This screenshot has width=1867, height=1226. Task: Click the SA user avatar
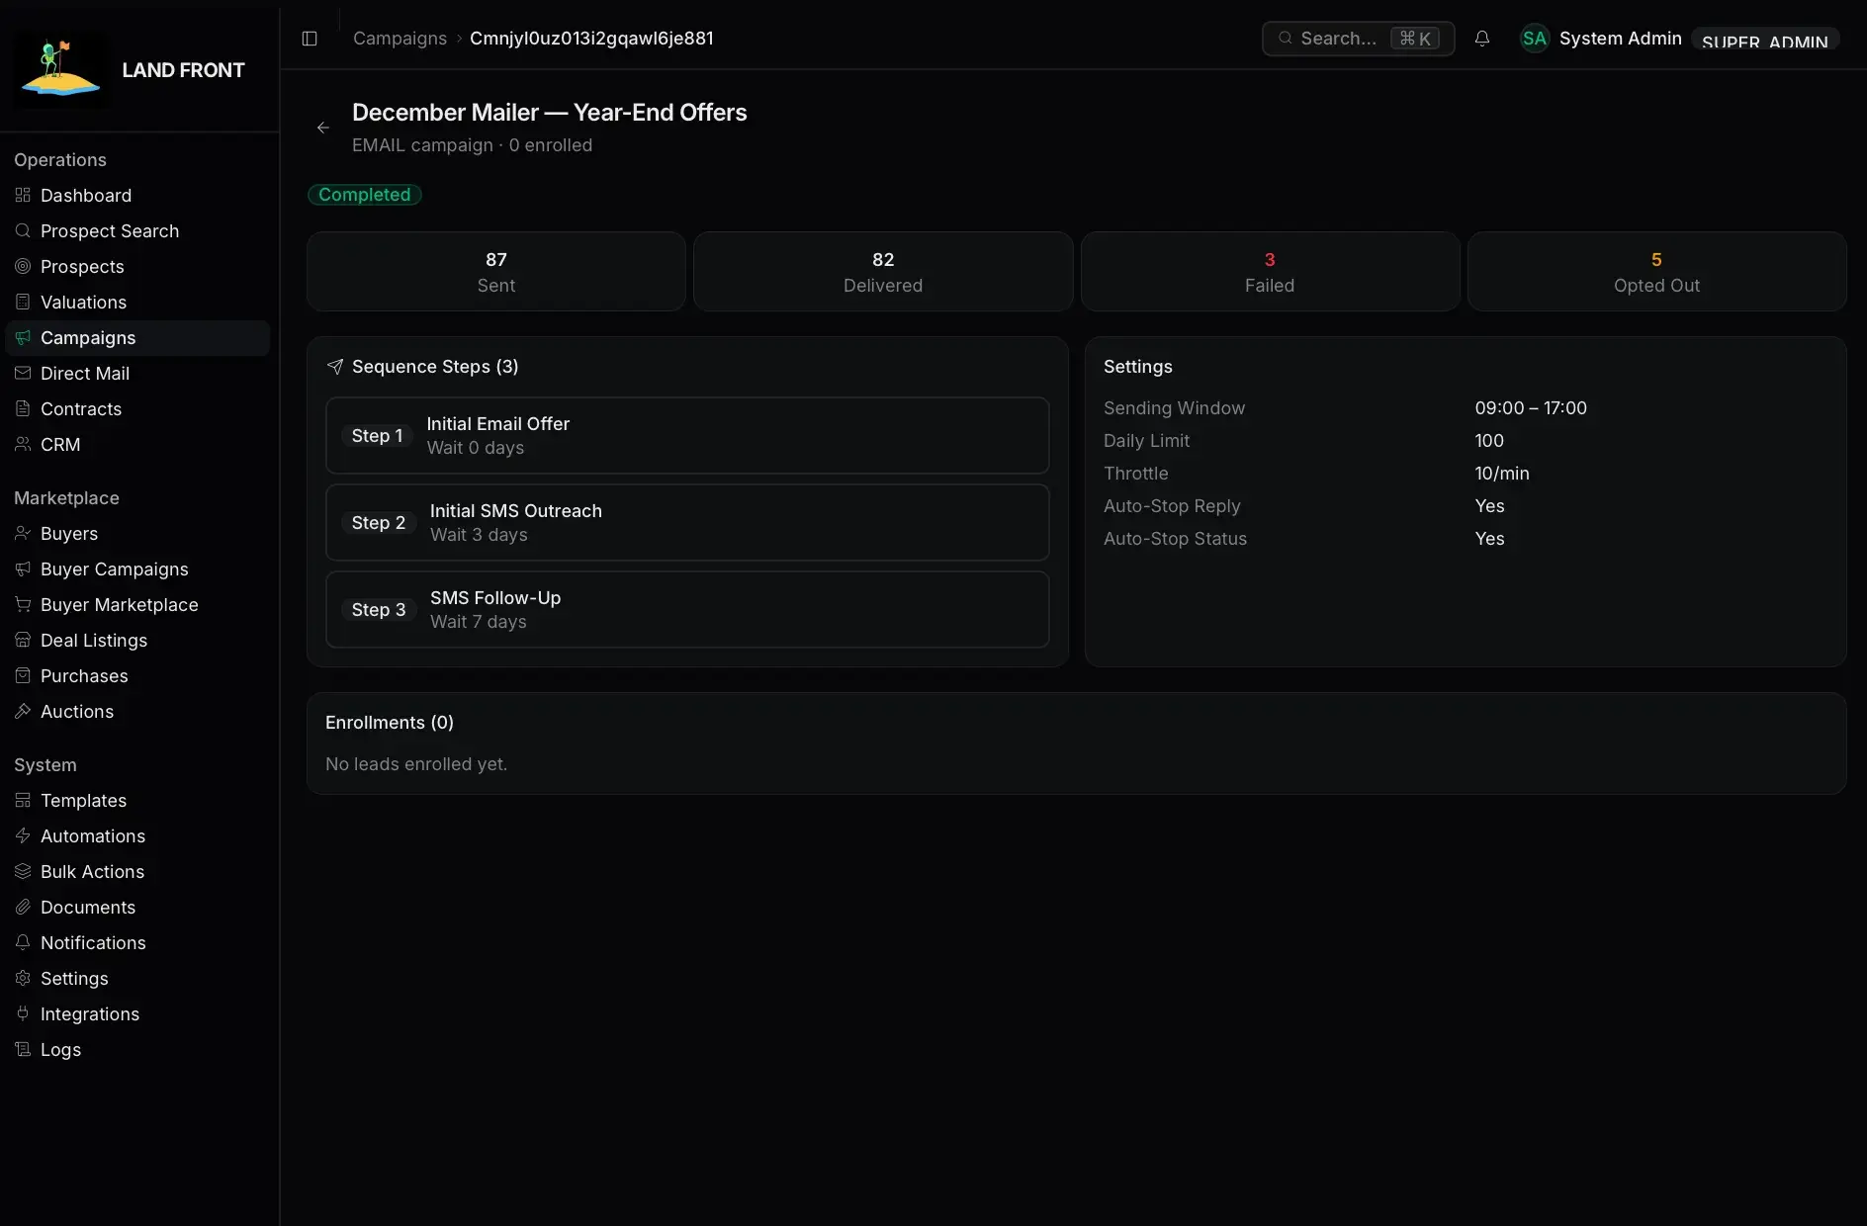pos(1535,39)
